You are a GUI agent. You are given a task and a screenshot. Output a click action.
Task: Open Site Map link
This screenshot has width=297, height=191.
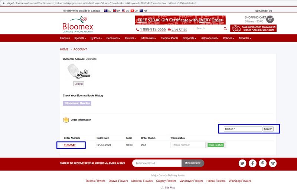pos(168,188)
